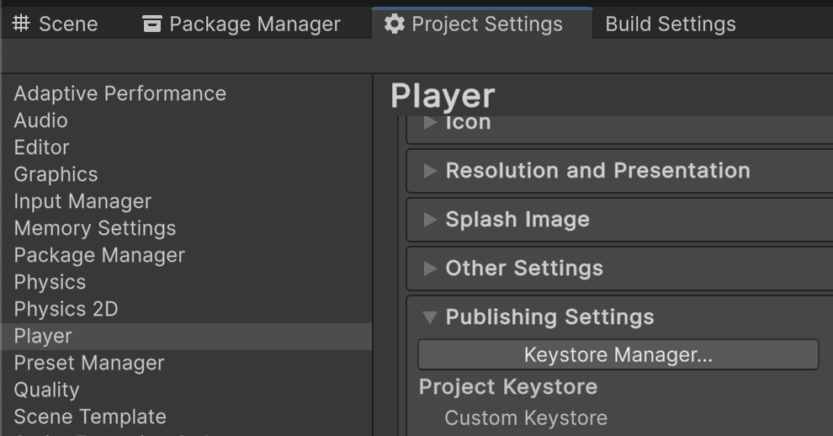The height and width of the screenshot is (436, 833).
Task: Click the Custom Keystore option
Action: 525,417
